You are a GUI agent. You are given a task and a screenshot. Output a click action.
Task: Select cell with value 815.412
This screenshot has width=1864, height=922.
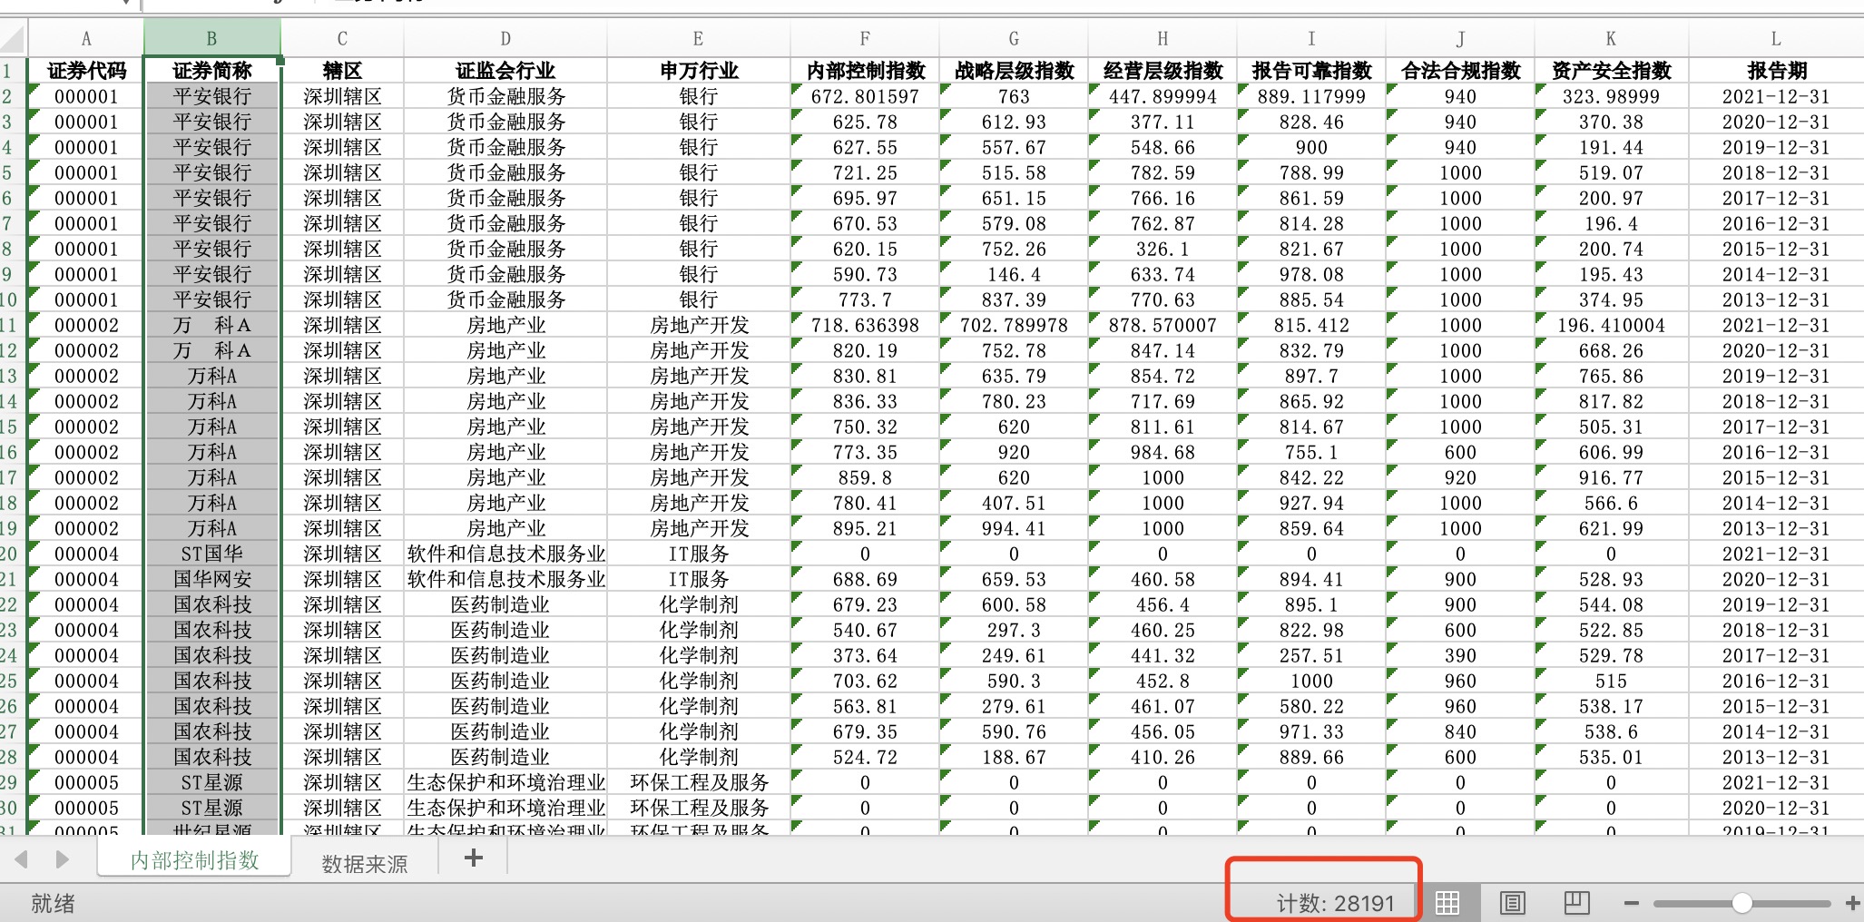tap(1311, 325)
